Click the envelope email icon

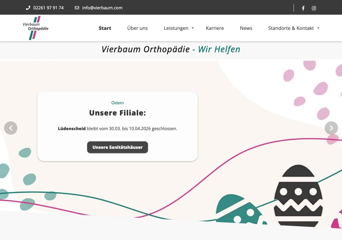click(x=77, y=8)
